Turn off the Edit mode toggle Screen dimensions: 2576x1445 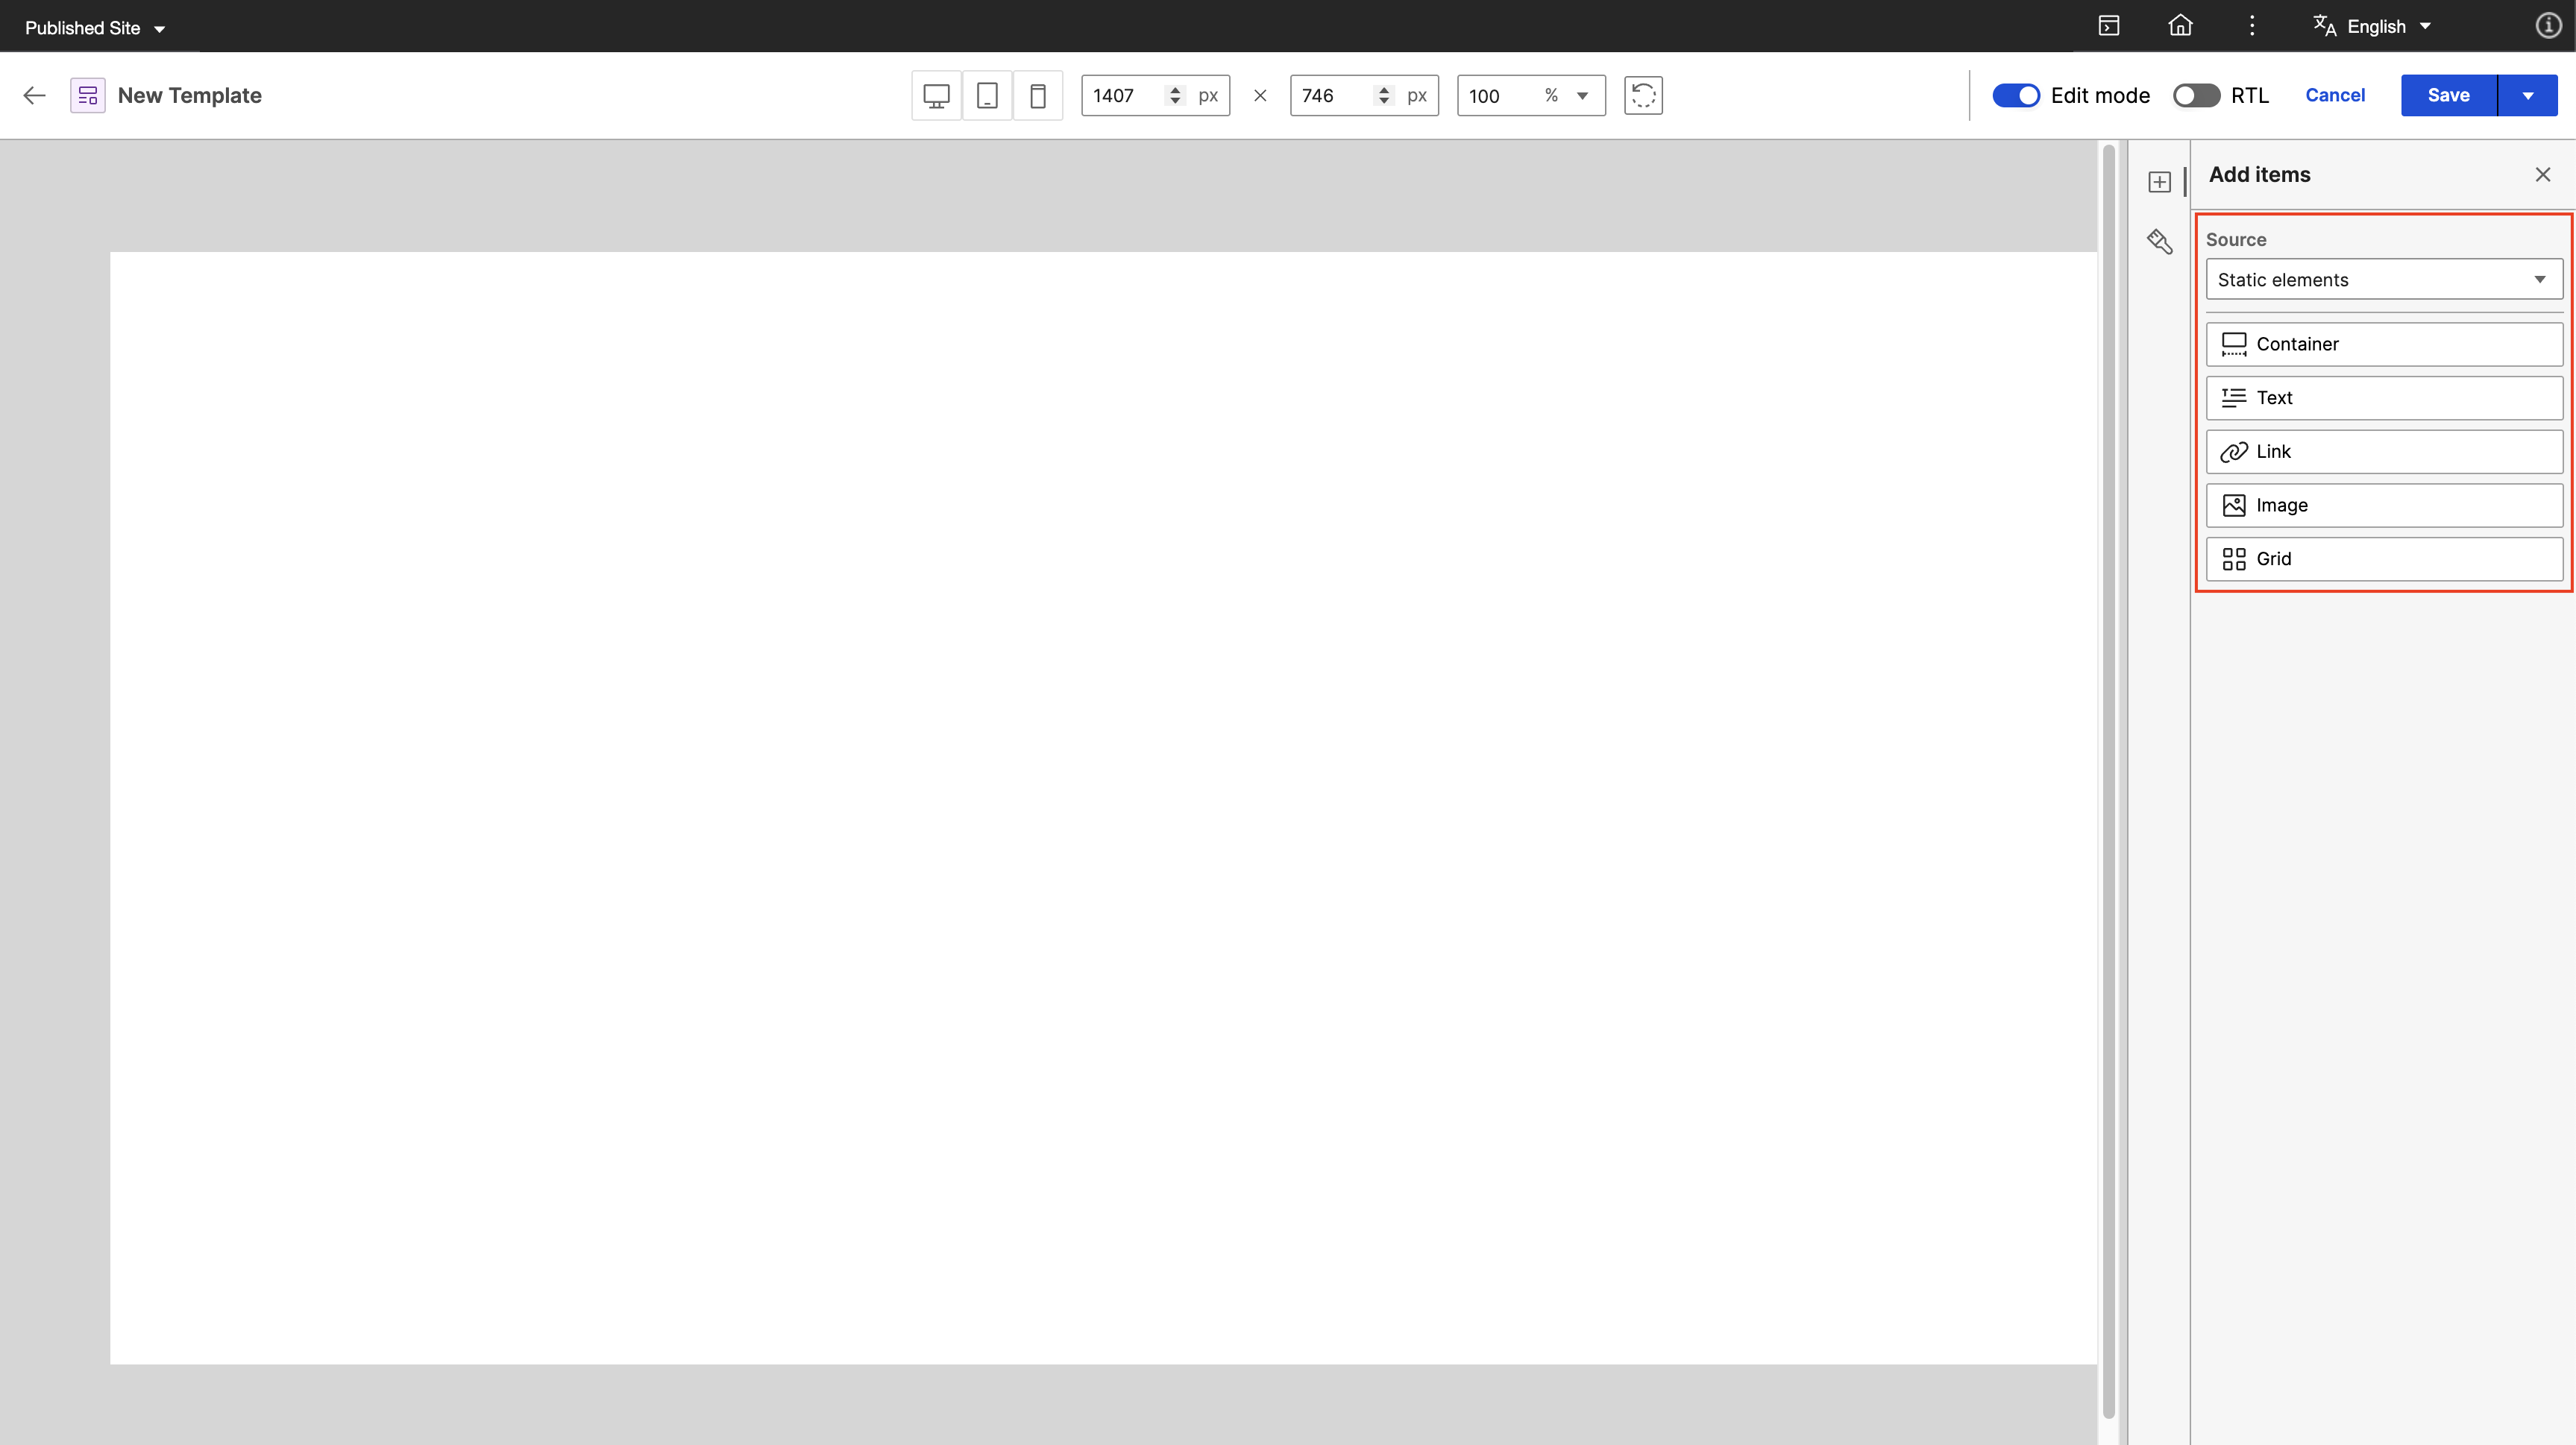pos(2016,96)
